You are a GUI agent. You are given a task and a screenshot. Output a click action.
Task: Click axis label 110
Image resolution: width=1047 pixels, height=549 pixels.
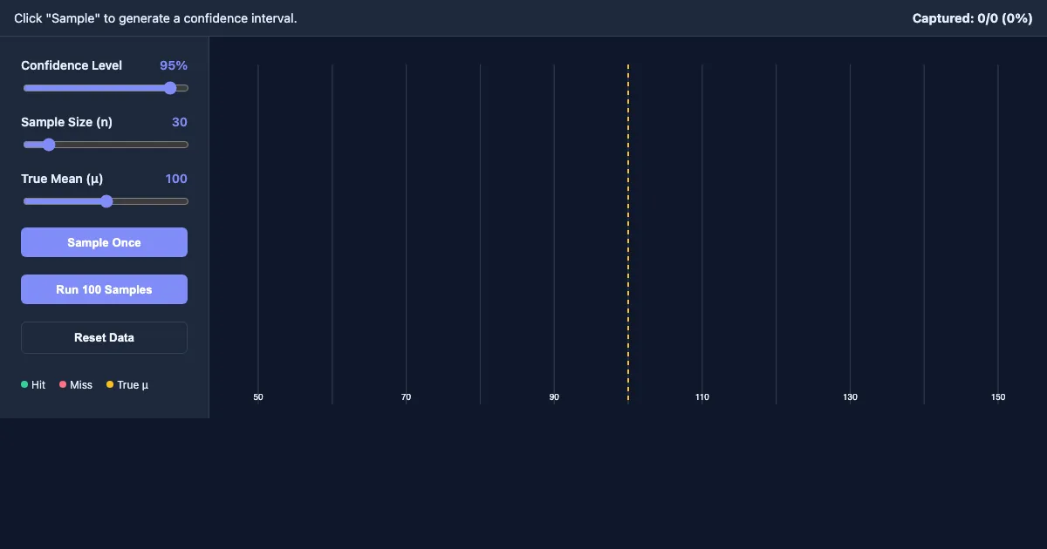pyautogui.click(x=702, y=397)
